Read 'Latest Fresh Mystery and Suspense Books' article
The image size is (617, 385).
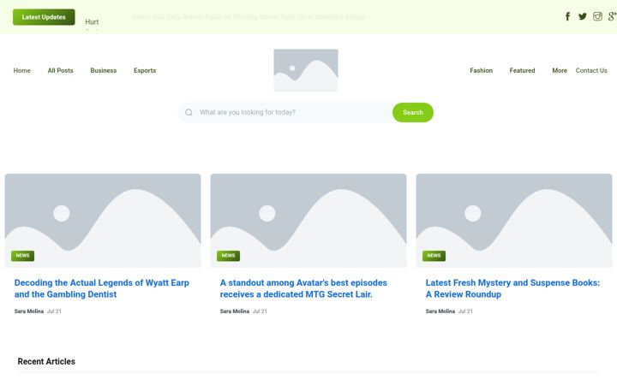512,288
